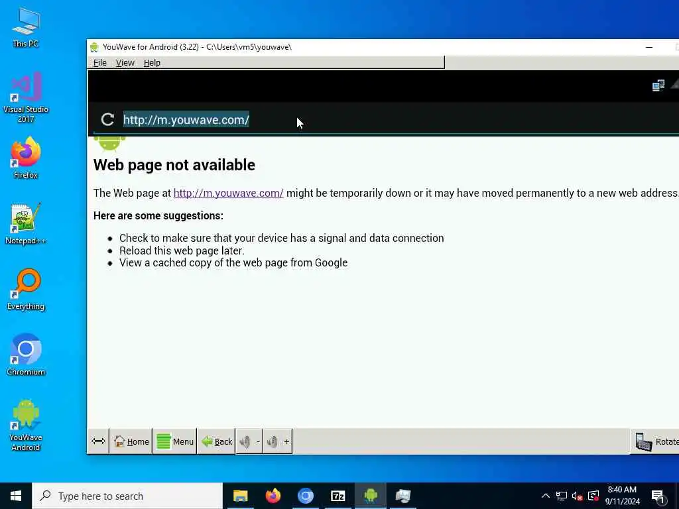Open the network status tray icon
The height and width of the screenshot is (509, 679).
tap(561, 496)
